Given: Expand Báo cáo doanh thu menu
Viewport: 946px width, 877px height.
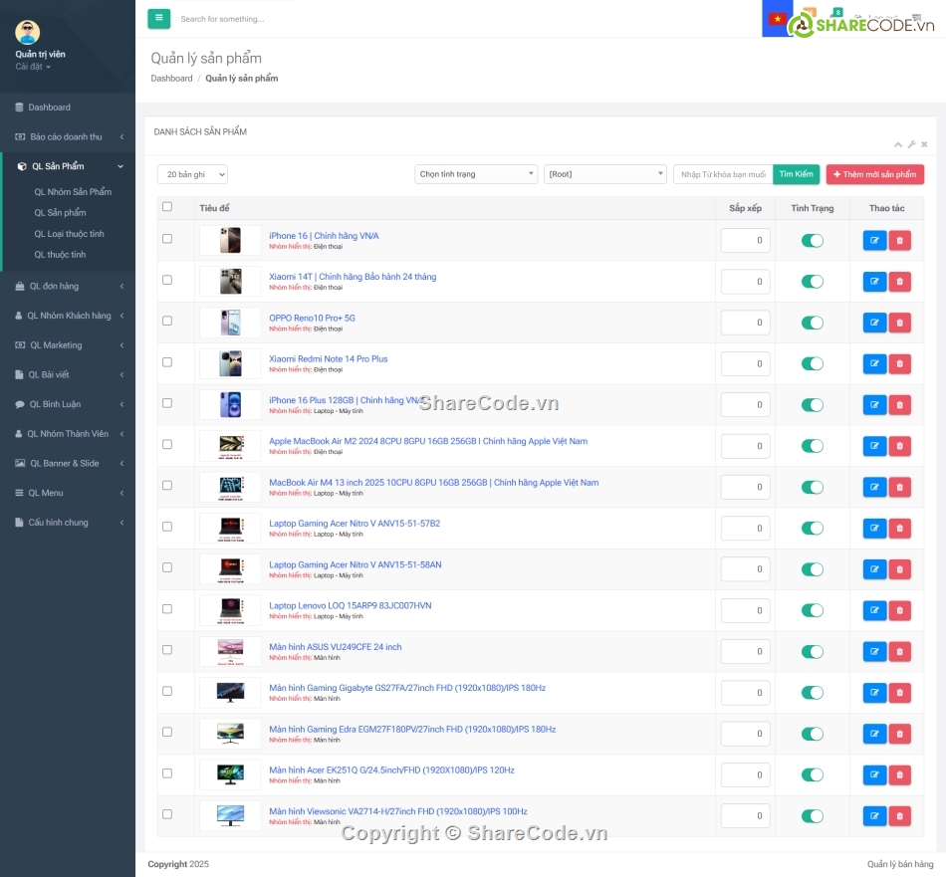Looking at the screenshot, I should pos(68,137).
